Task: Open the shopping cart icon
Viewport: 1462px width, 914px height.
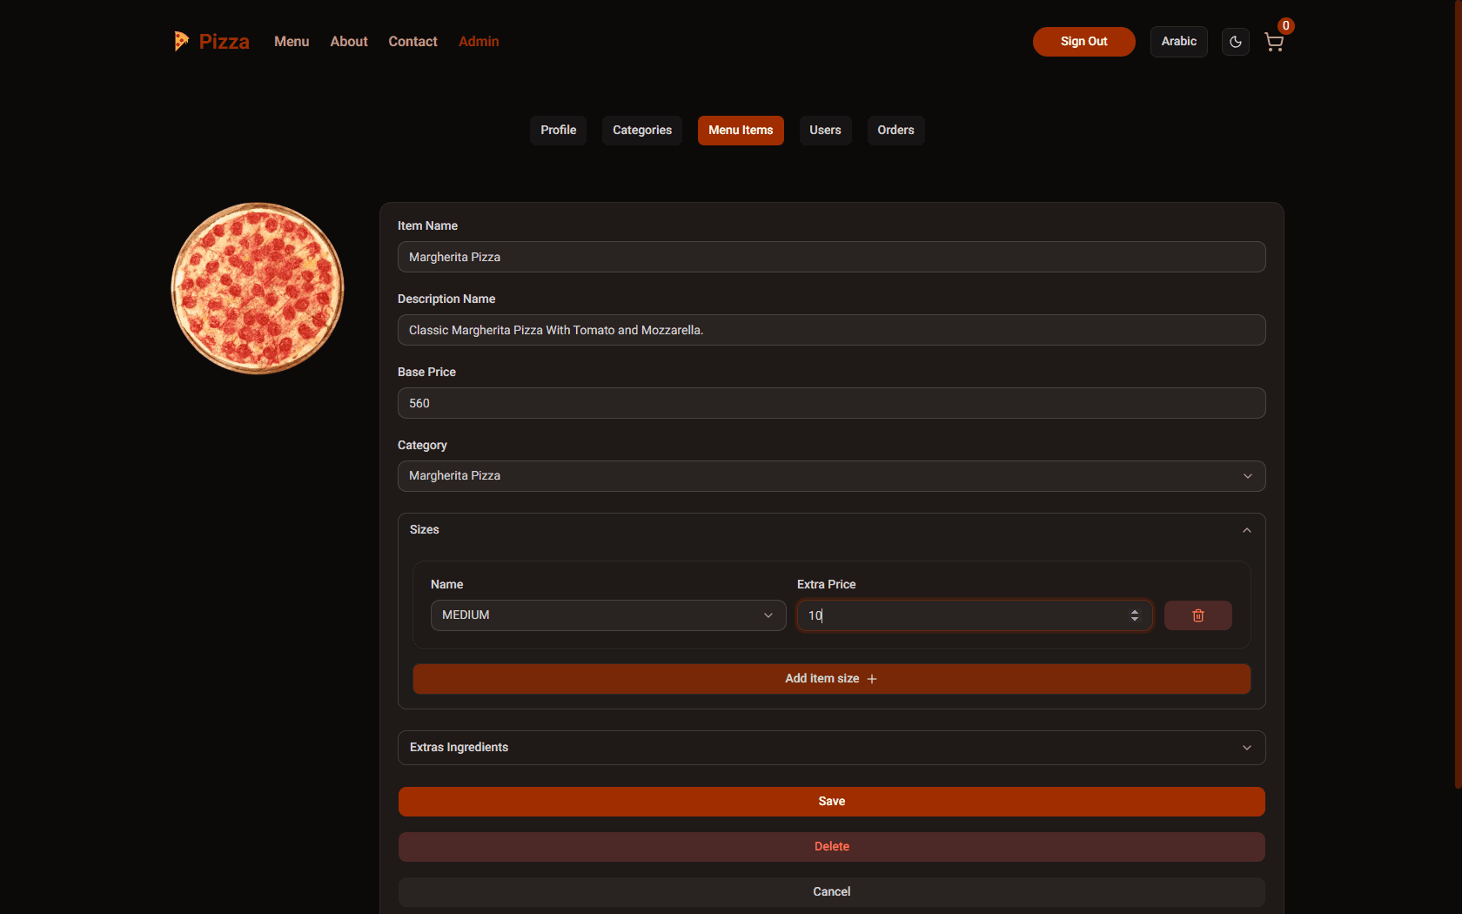Action: click(1274, 43)
